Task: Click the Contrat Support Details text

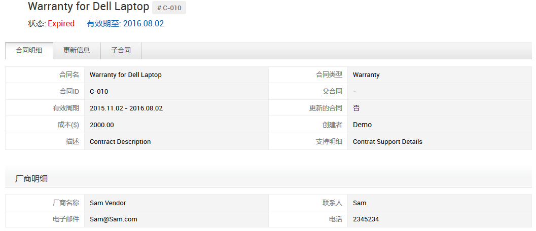Action: tap(387, 142)
